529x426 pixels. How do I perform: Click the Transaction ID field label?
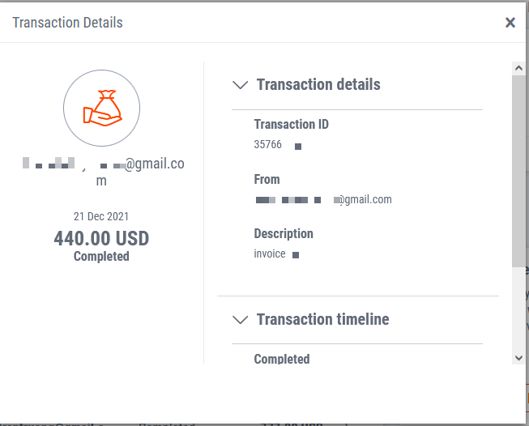pos(292,125)
